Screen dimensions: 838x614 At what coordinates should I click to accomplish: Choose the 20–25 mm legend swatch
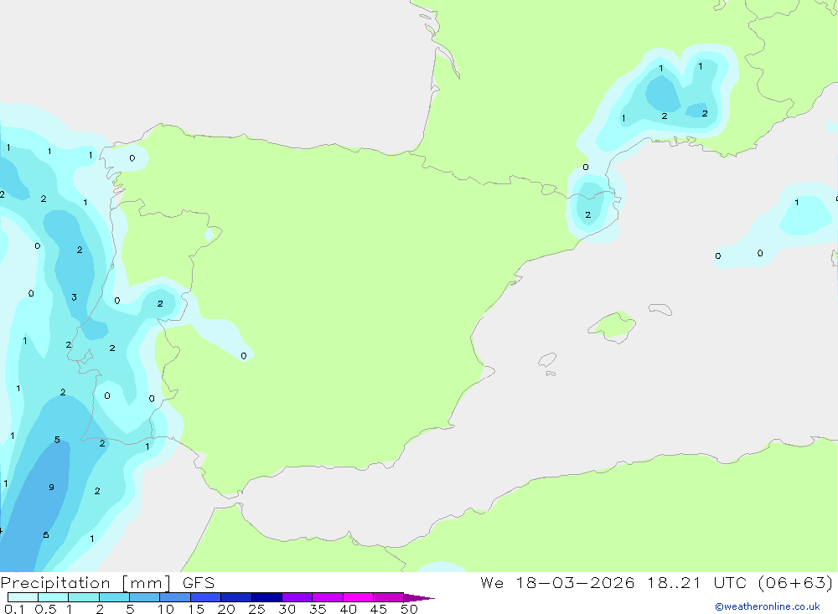tap(235, 597)
